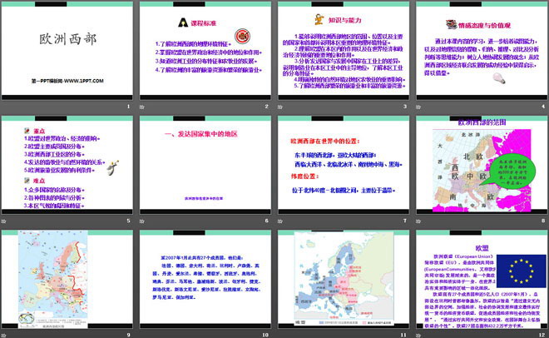Select slide 6 titled 一、发达国家集中的地区
549x338 pixels.
(x=205, y=166)
